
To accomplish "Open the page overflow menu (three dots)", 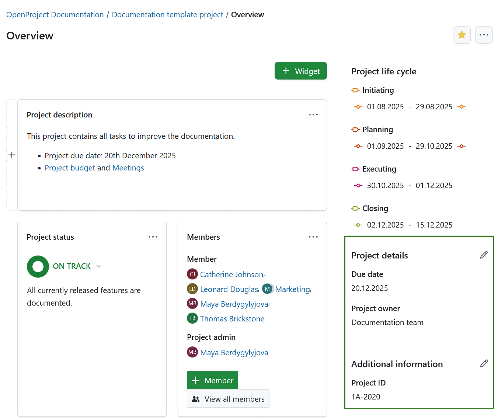I will (x=484, y=35).
